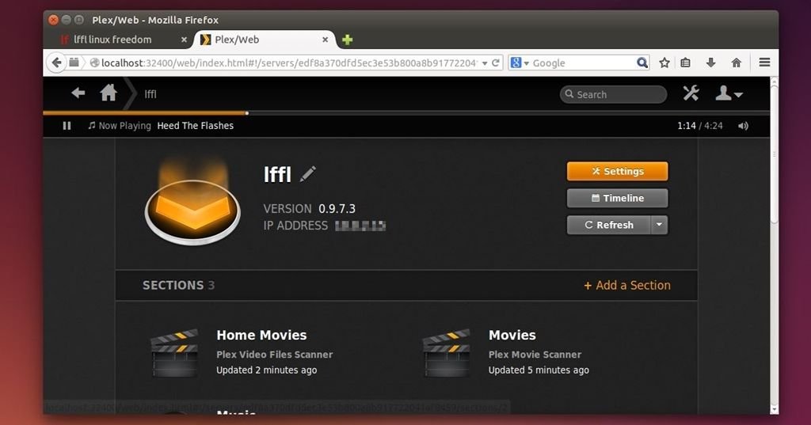Screen dimensions: 811x425
Task: Click the Movies clapperboard icon
Action: tap(447, 353)
